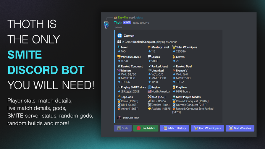Click the Mastery Level chest icon

point(149,47)
